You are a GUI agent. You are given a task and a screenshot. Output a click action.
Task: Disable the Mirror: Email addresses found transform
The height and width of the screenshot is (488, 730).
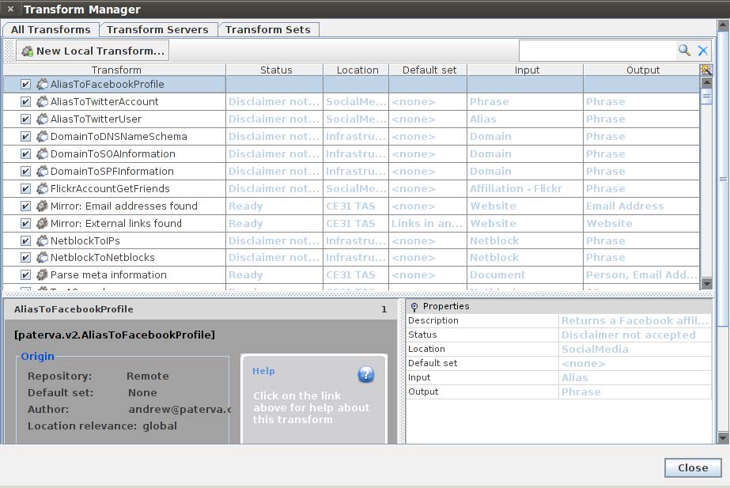pos(25,206)
